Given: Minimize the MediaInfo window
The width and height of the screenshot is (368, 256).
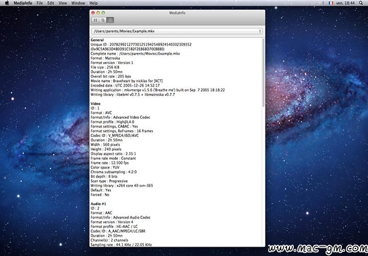Looking at the screenshot, I should 98,13.
